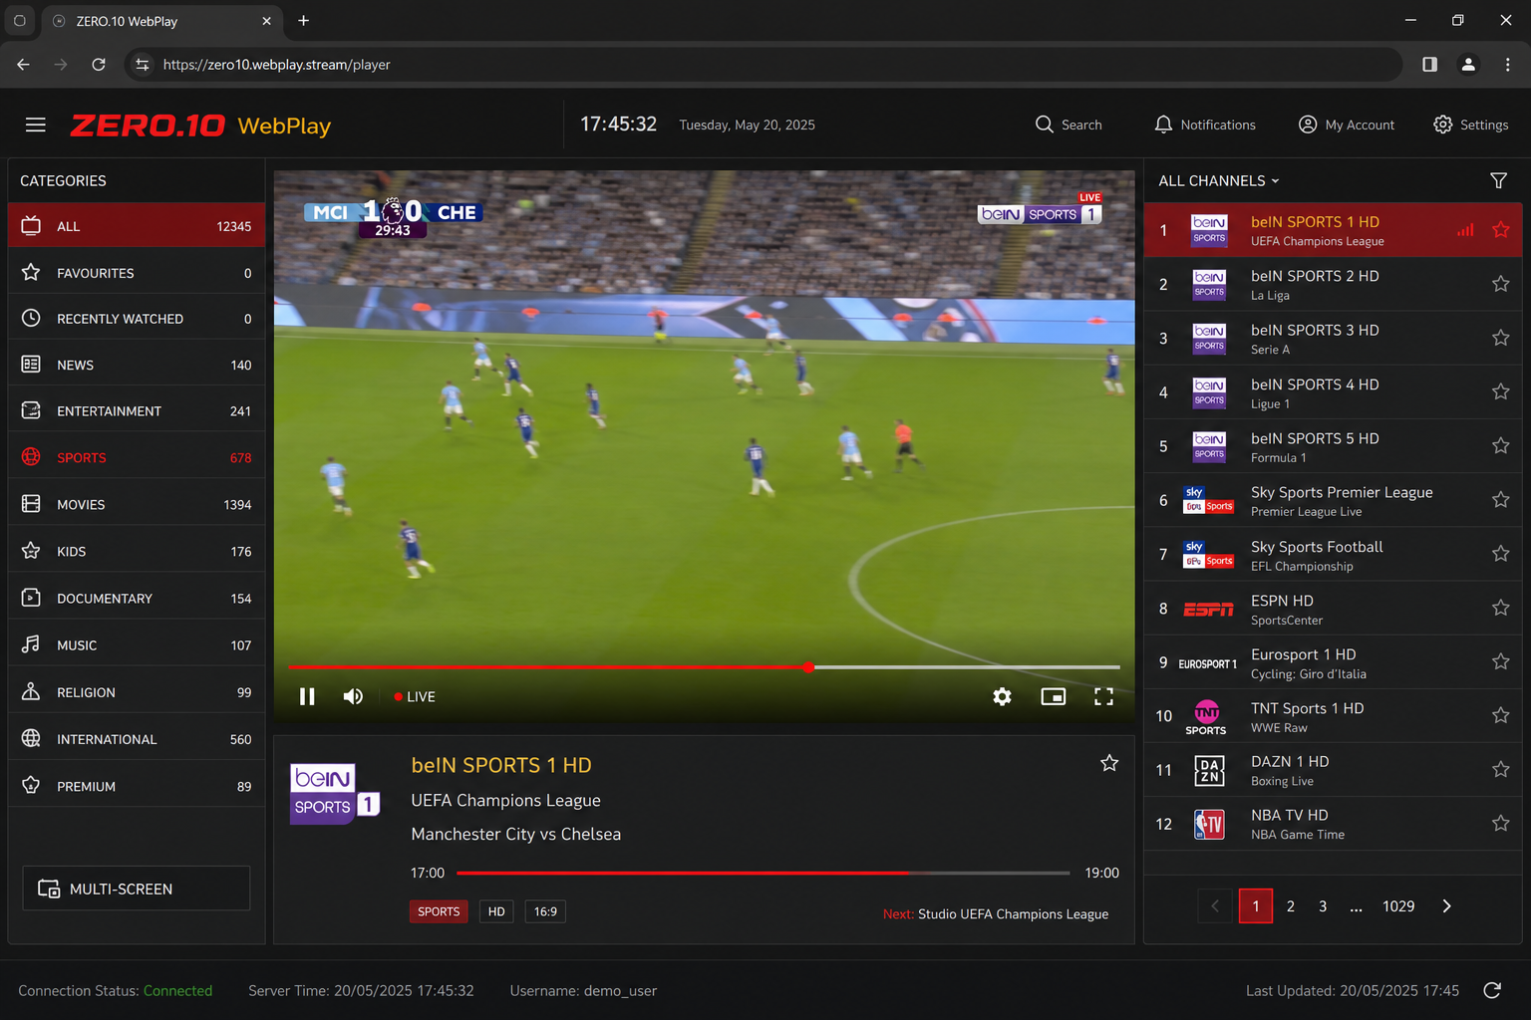
Task: Mute the player volume speaker icon
Action: pos(353,696)
